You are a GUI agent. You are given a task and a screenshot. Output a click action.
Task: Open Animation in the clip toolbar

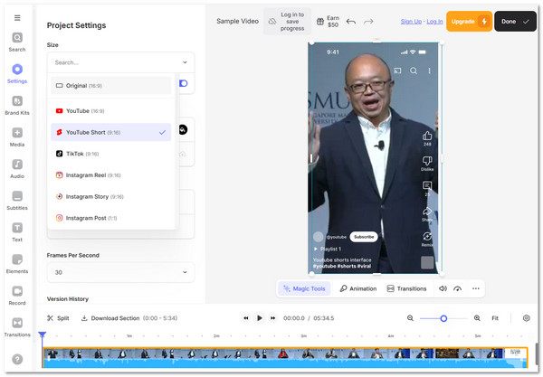(x=358, y=288)
